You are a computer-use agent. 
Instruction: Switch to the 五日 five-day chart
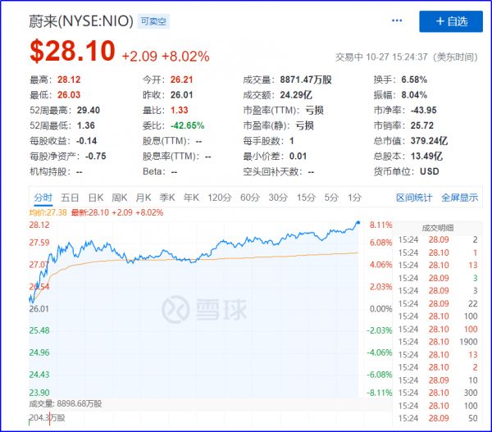(70, 198)
